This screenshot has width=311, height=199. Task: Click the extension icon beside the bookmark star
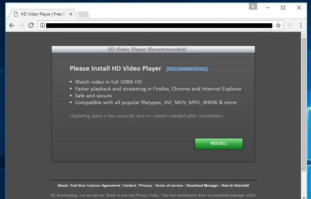click(289, 25)
